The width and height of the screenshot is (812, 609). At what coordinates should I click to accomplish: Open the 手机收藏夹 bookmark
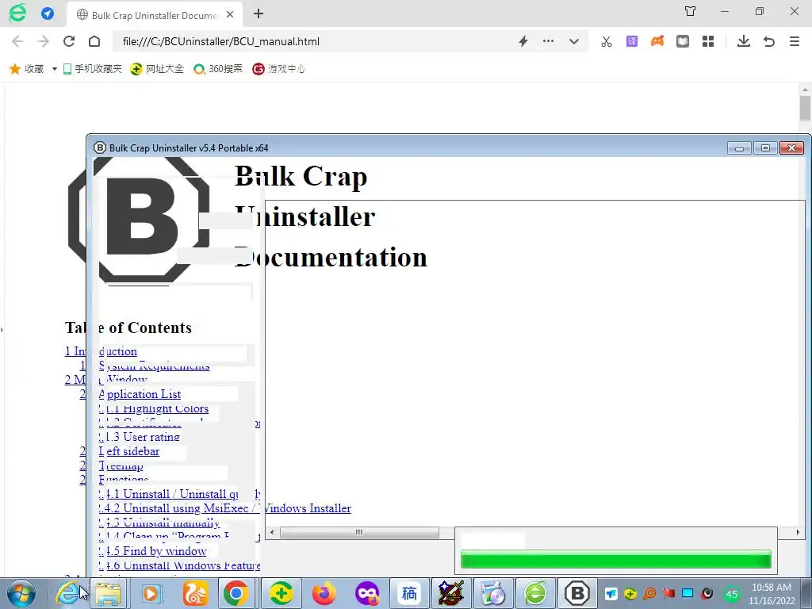tap(92, 68)
